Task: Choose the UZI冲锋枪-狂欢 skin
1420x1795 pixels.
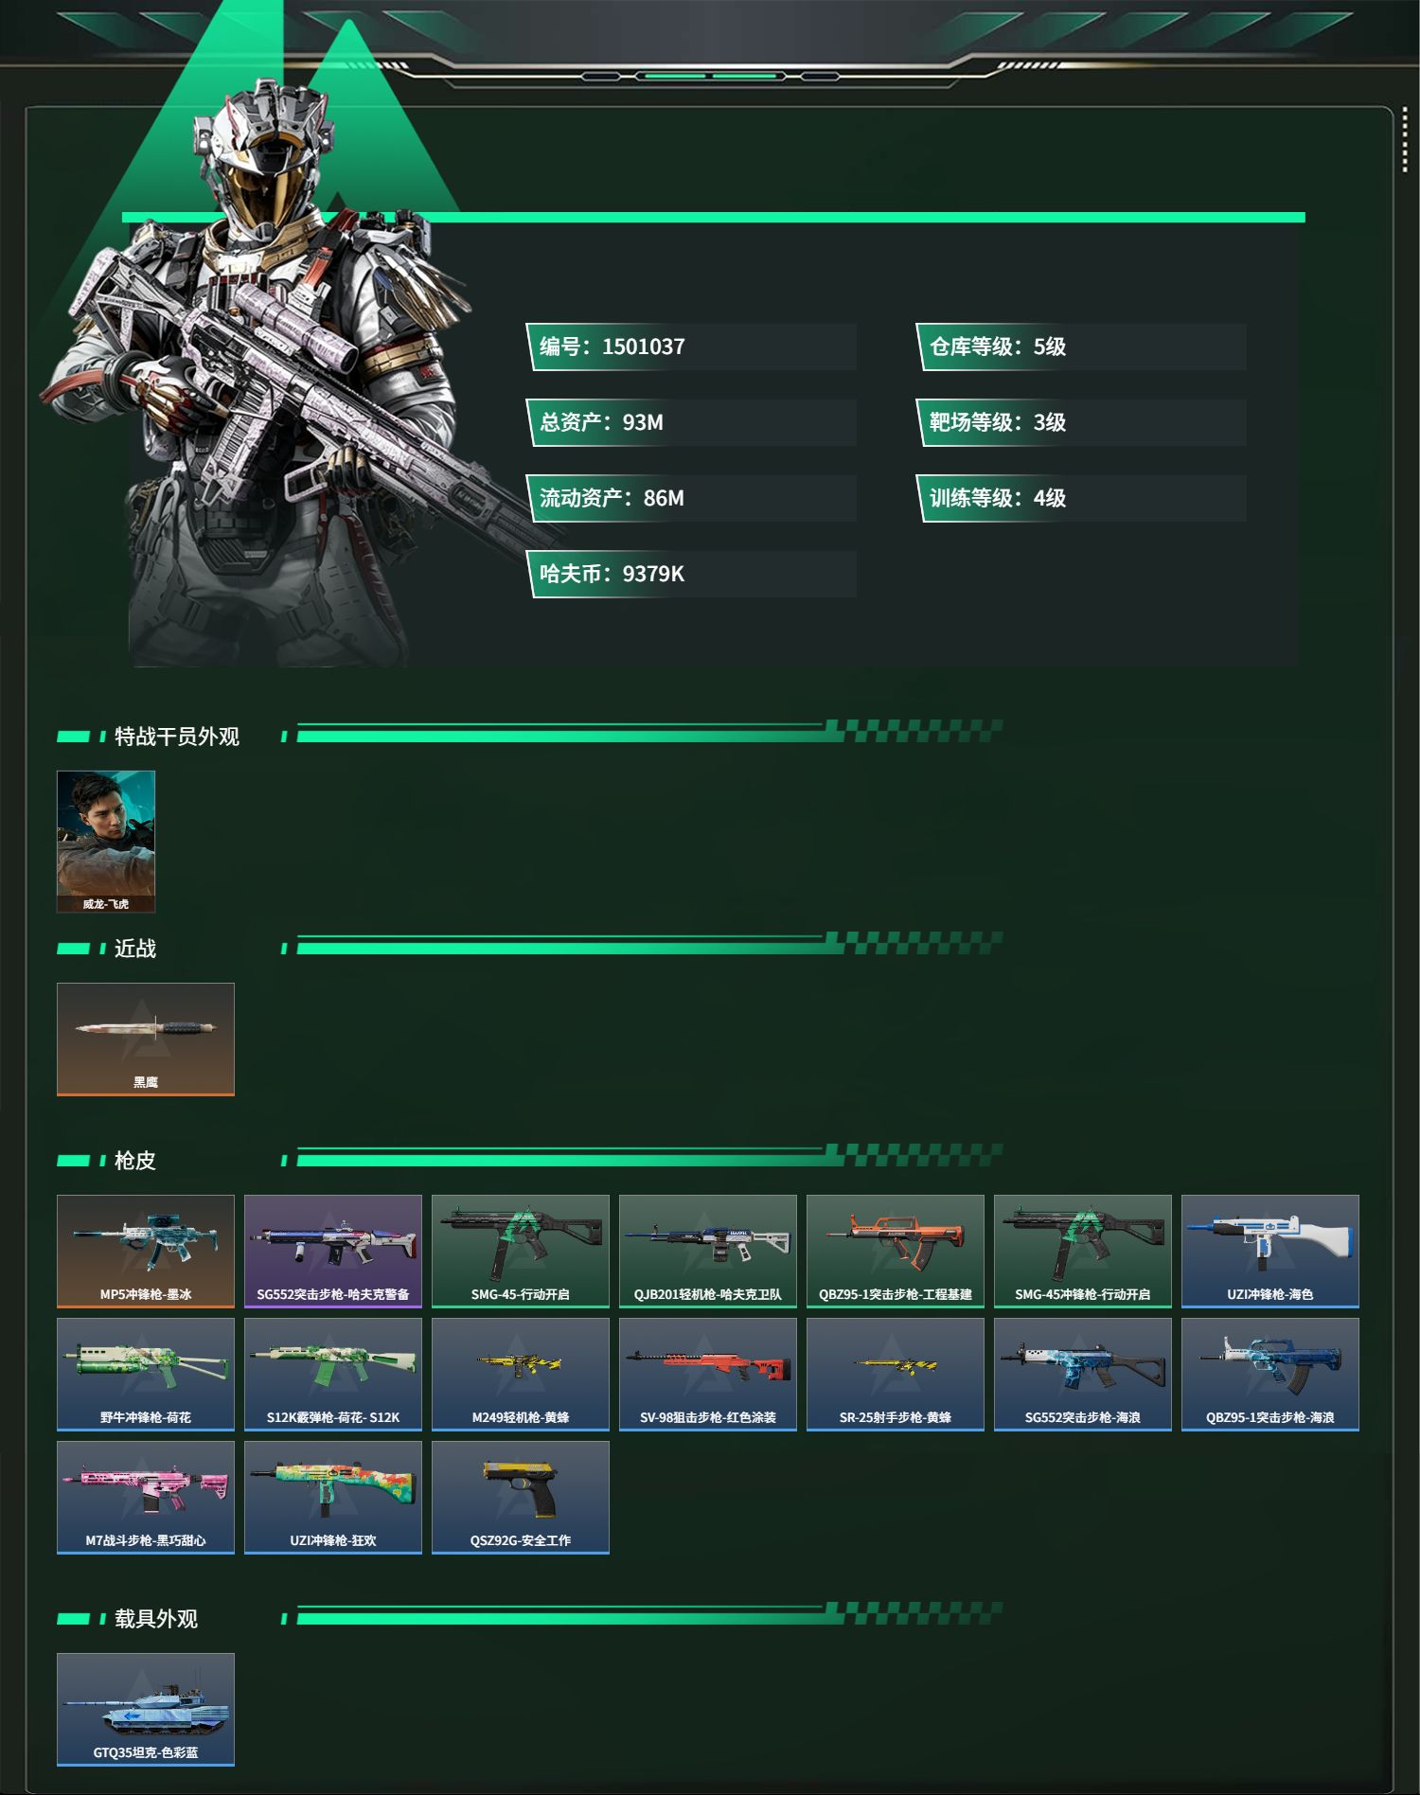Action: click(x=333, y=1498)
